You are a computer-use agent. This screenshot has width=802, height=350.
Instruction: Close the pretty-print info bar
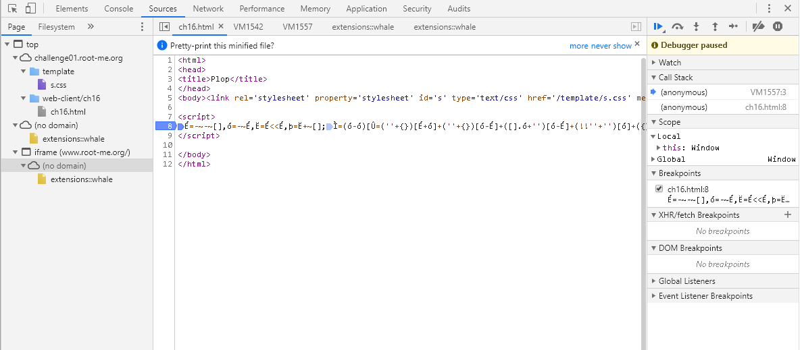click(637, 44)
